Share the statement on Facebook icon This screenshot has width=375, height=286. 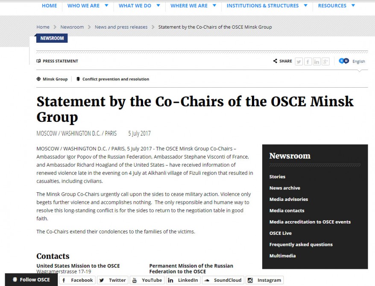pyautogui.click(x=308, y=62)
